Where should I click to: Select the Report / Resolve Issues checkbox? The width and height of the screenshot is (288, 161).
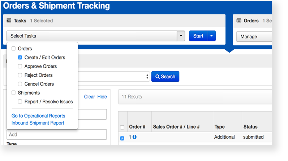[20, 102]
